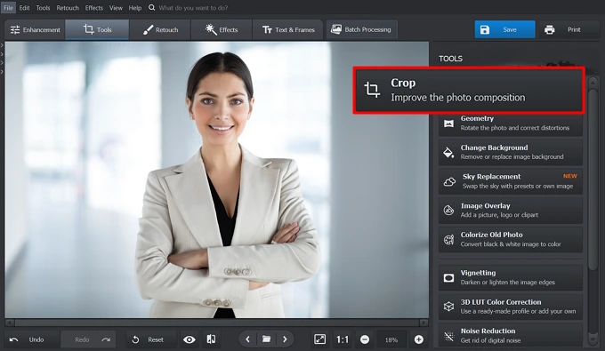The width and height of the screenshot is (605, 351).
Task: Click the 18% zoom value field
Action: point(391,339)
